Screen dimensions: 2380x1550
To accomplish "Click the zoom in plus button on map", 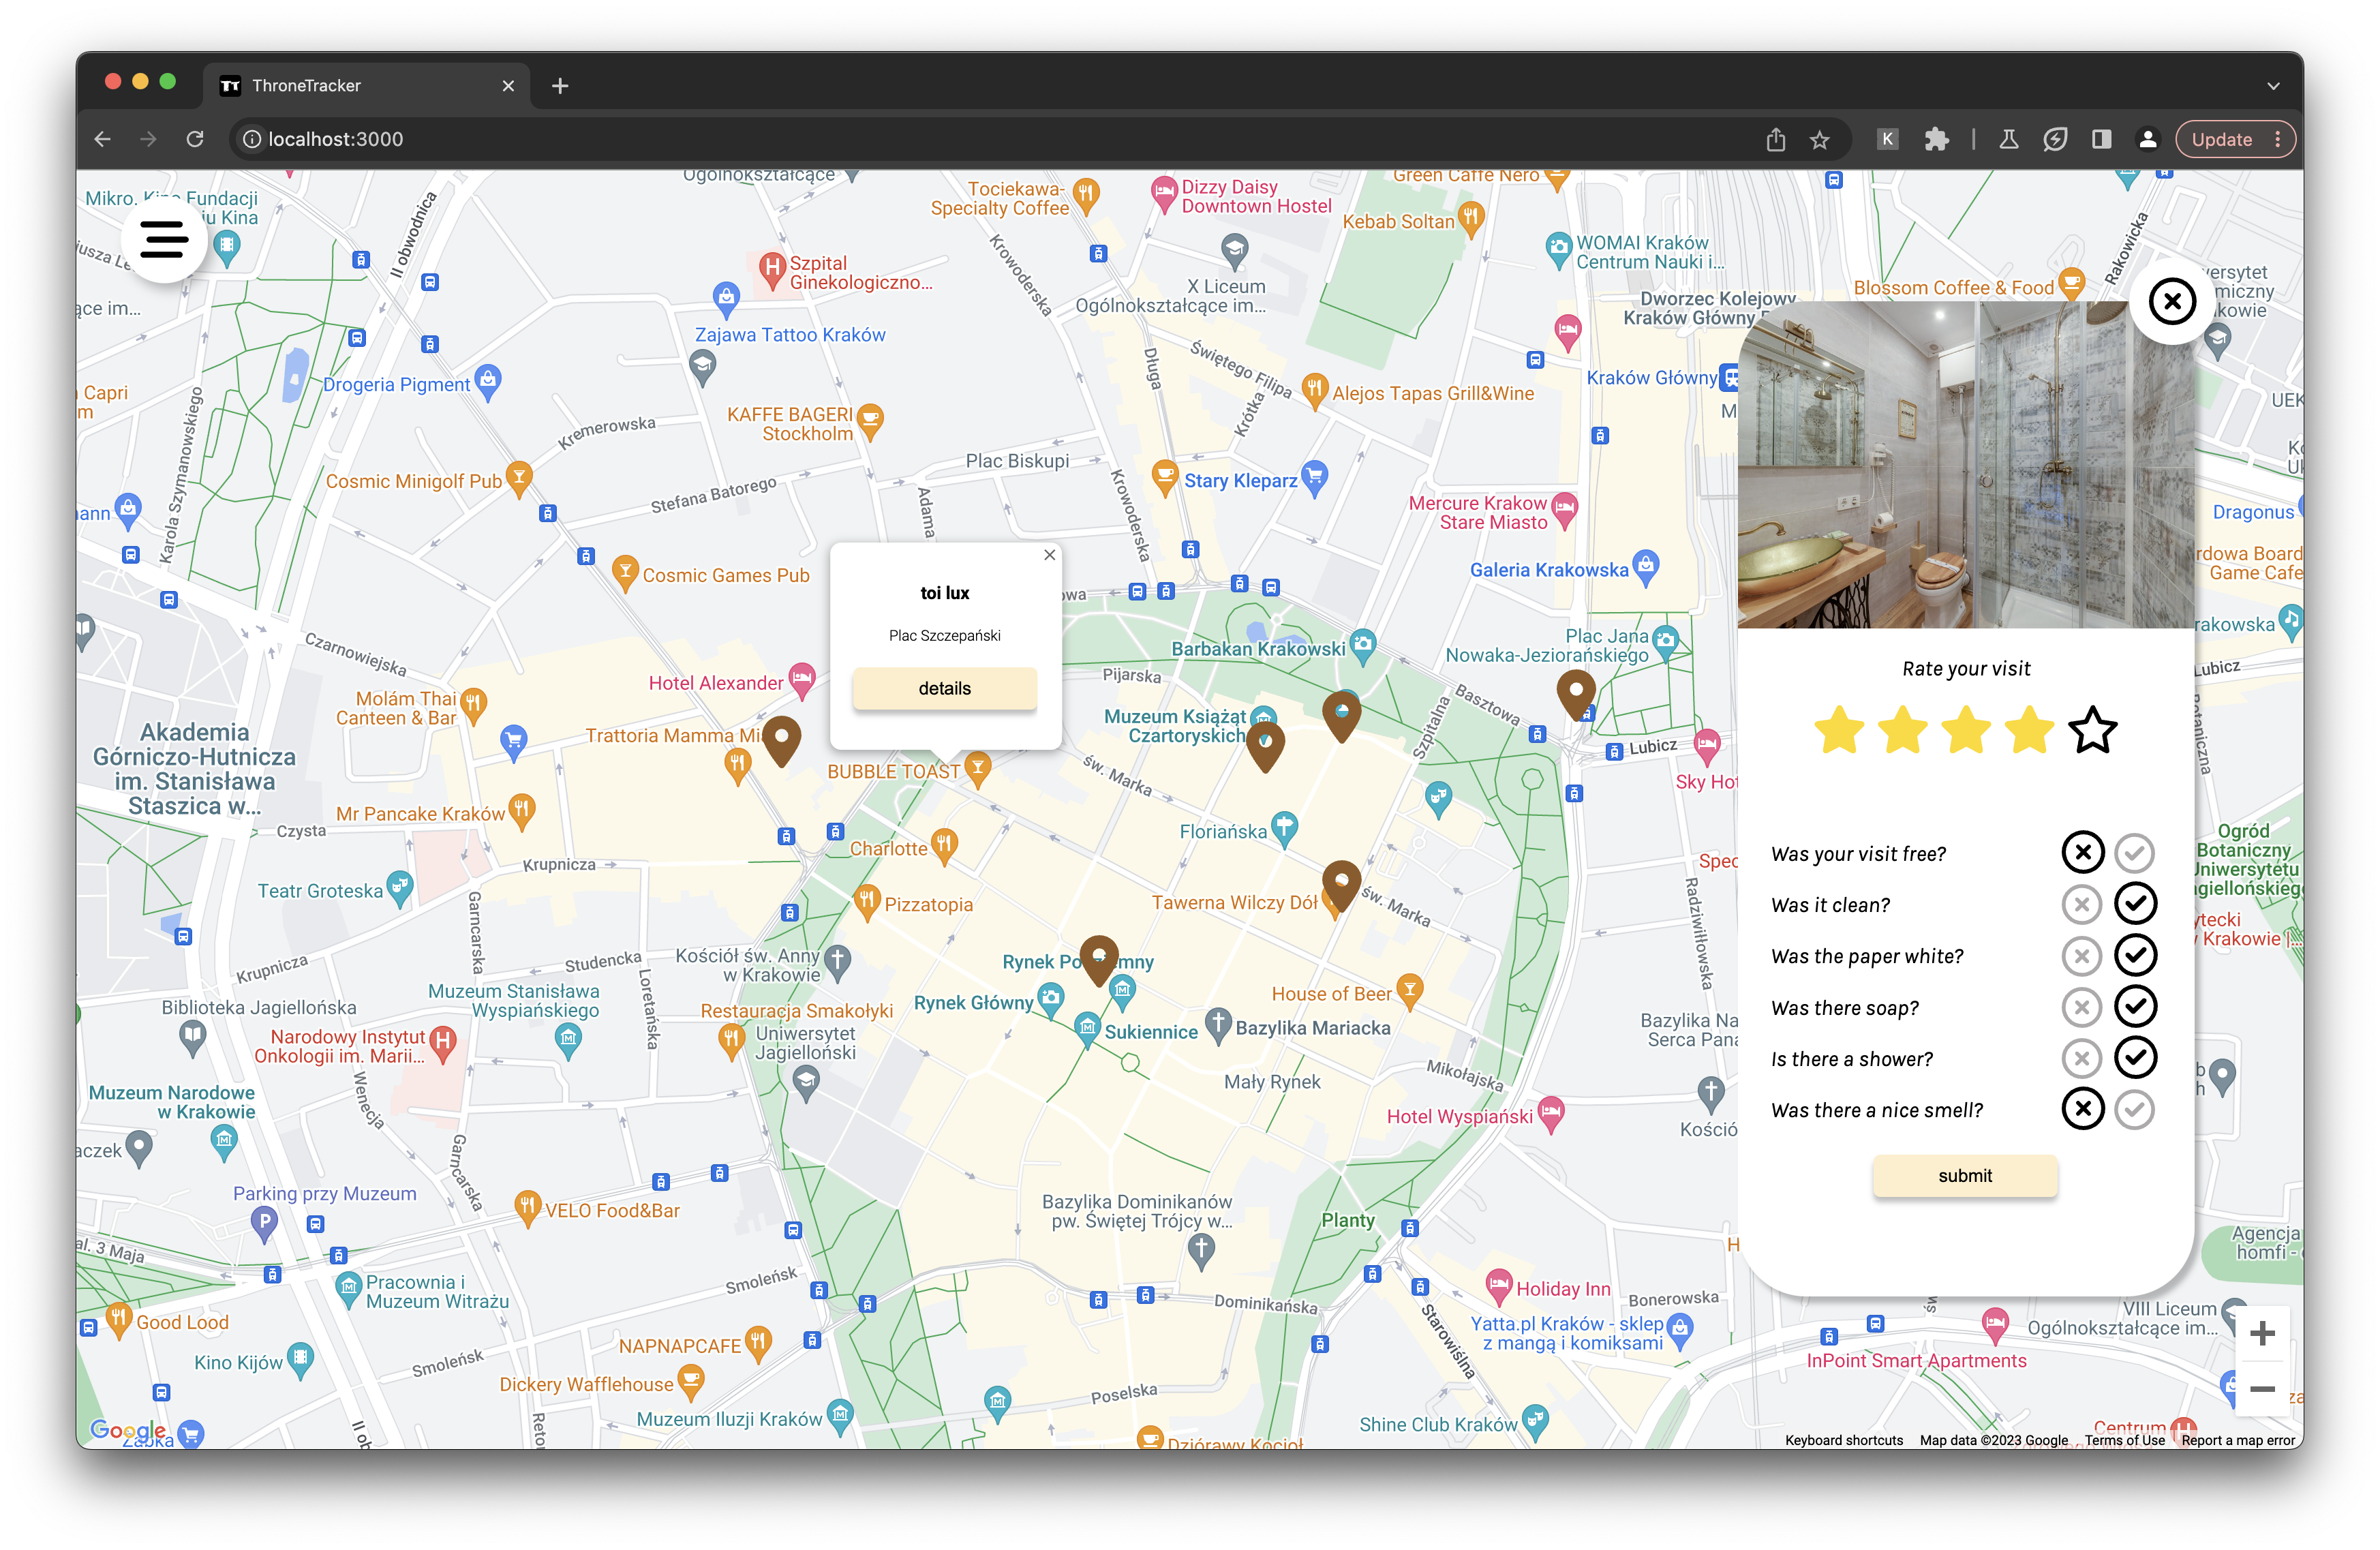I will (2262, 1333).
